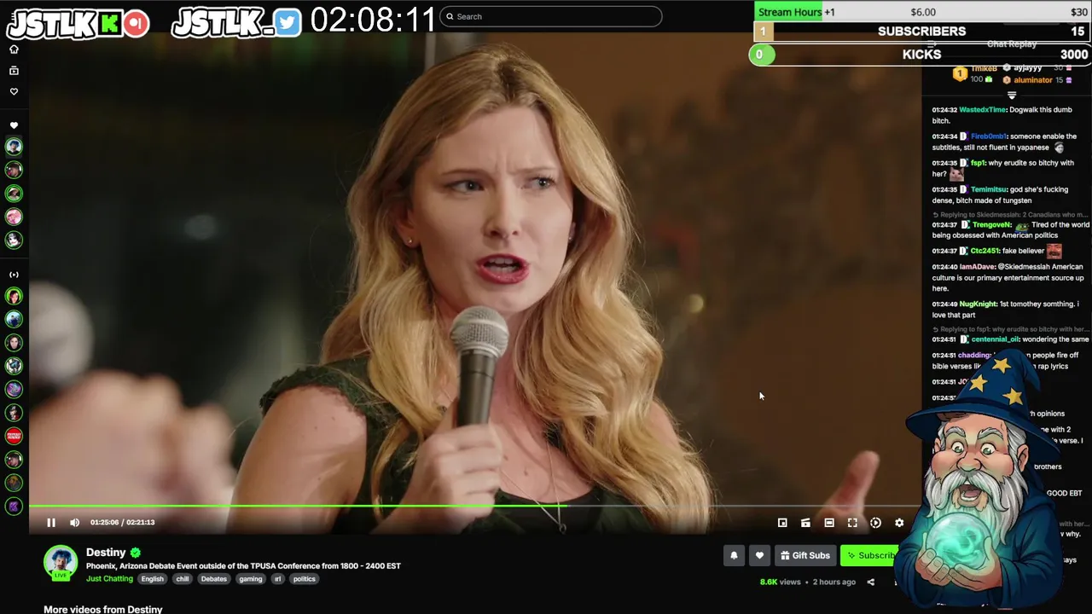Open NugKnight username in chat
This screenshot has height=614, width=1092.
pos(977,304)
